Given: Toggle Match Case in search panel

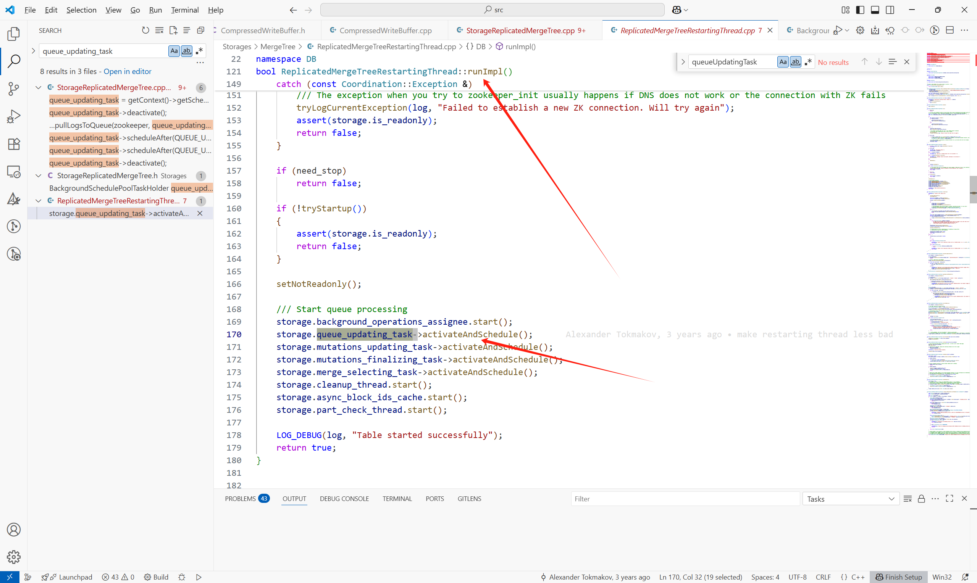Looking at the screenshot, I should coord(174,51).
